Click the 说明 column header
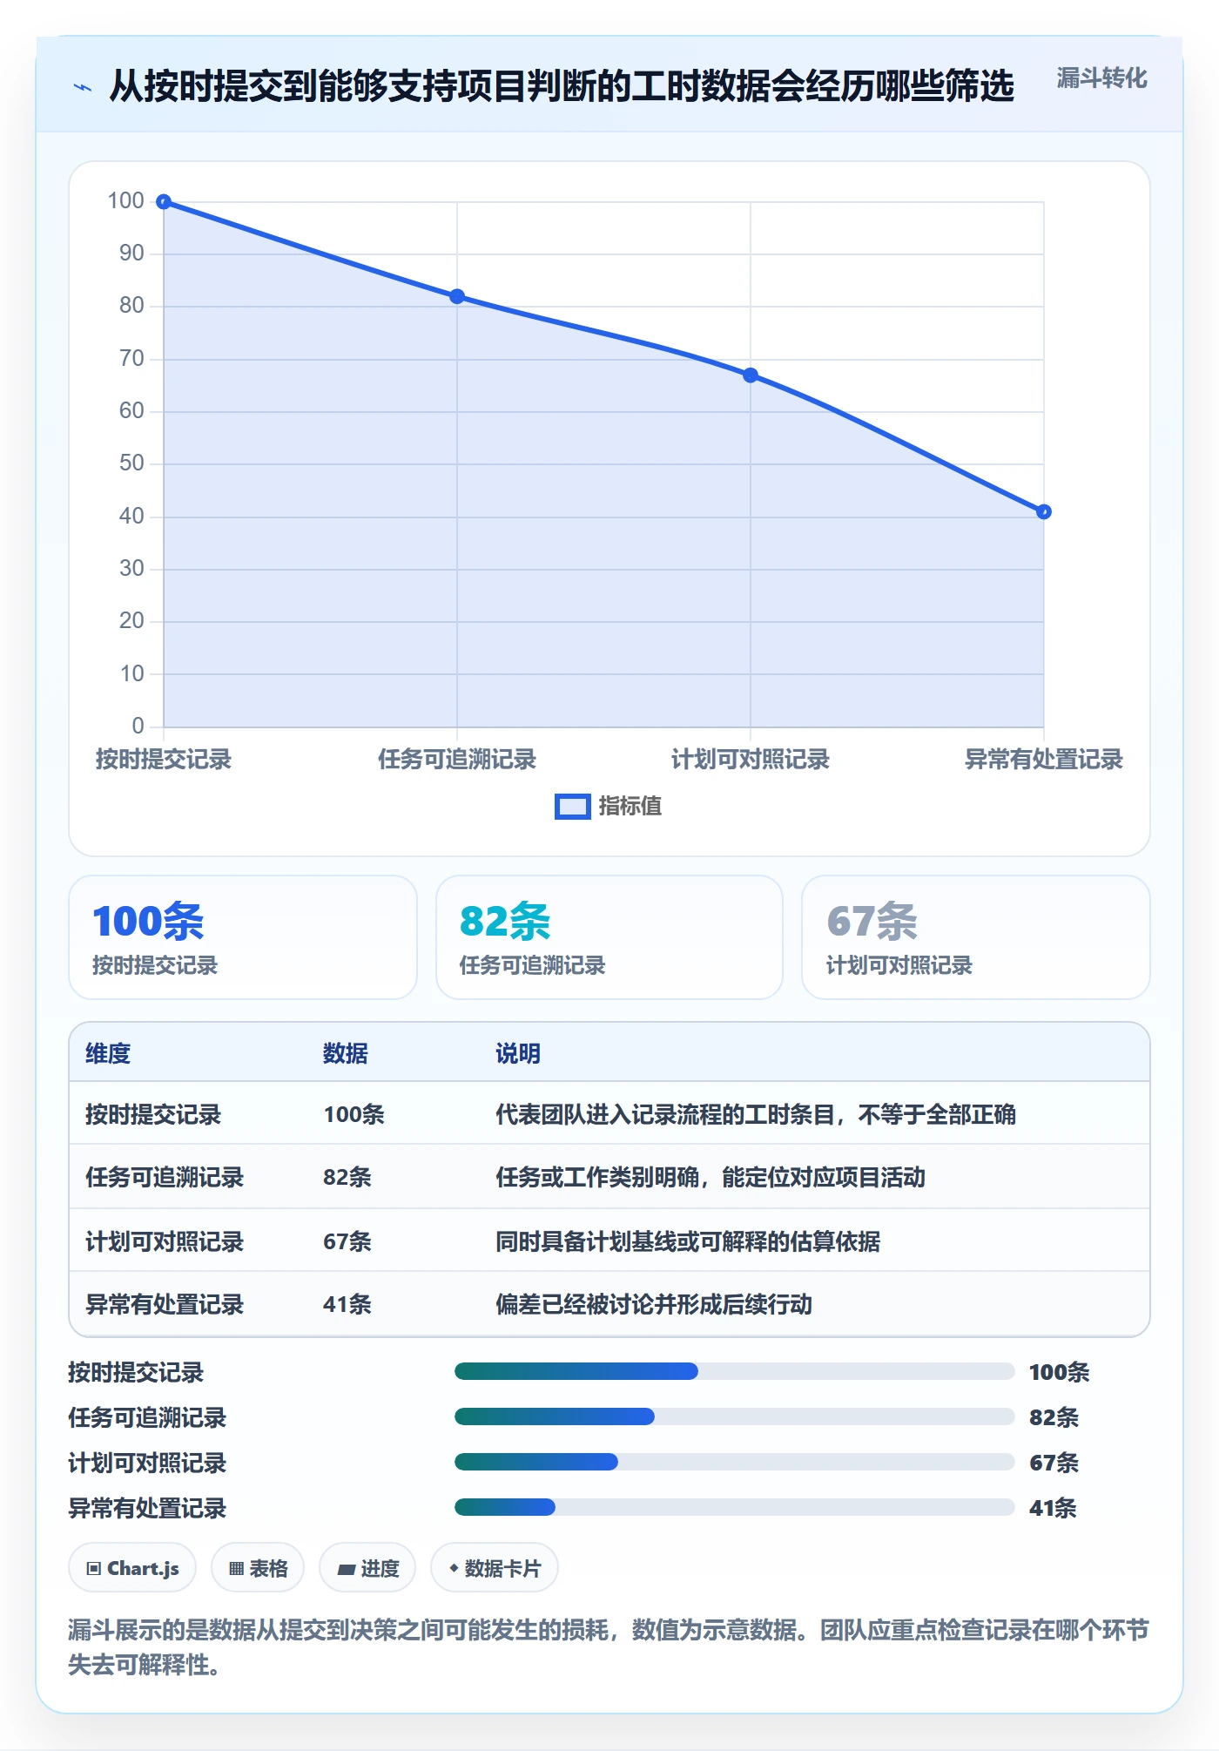Image resolution: width=1219 pixels, height=1751 pixels. 518,1054
